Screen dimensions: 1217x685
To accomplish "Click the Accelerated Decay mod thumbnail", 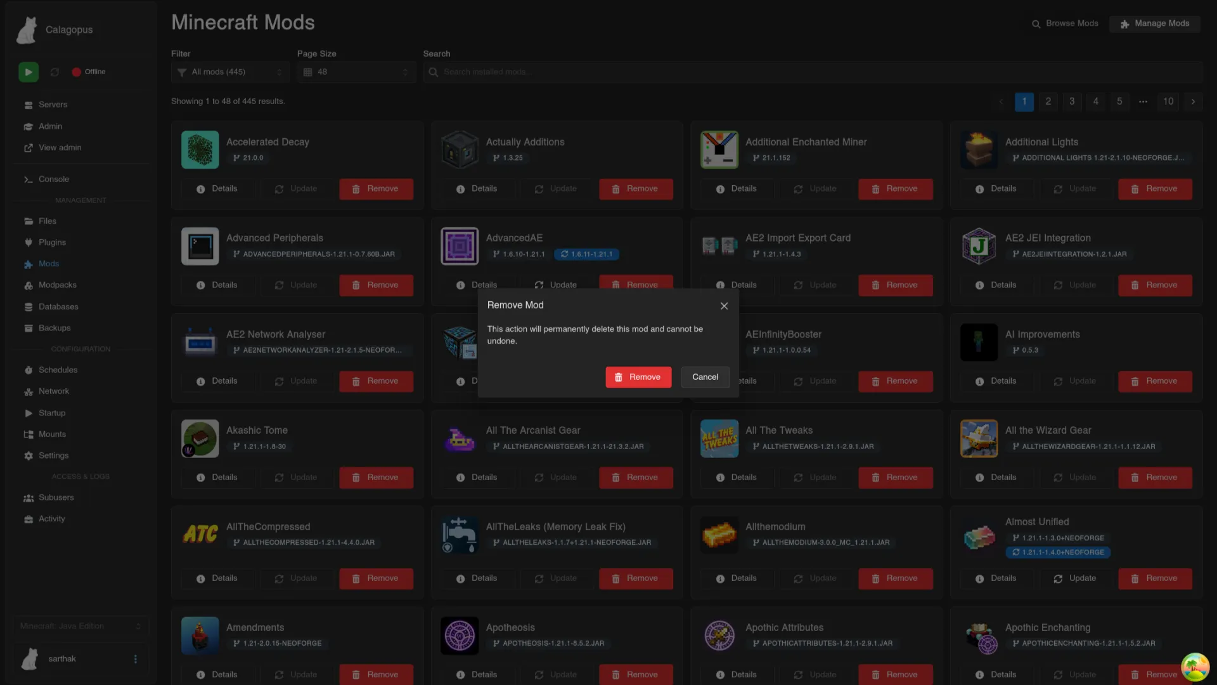I will (200, 150).
